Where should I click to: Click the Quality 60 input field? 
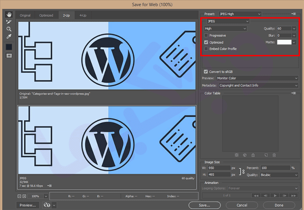[x=284, y=28]
